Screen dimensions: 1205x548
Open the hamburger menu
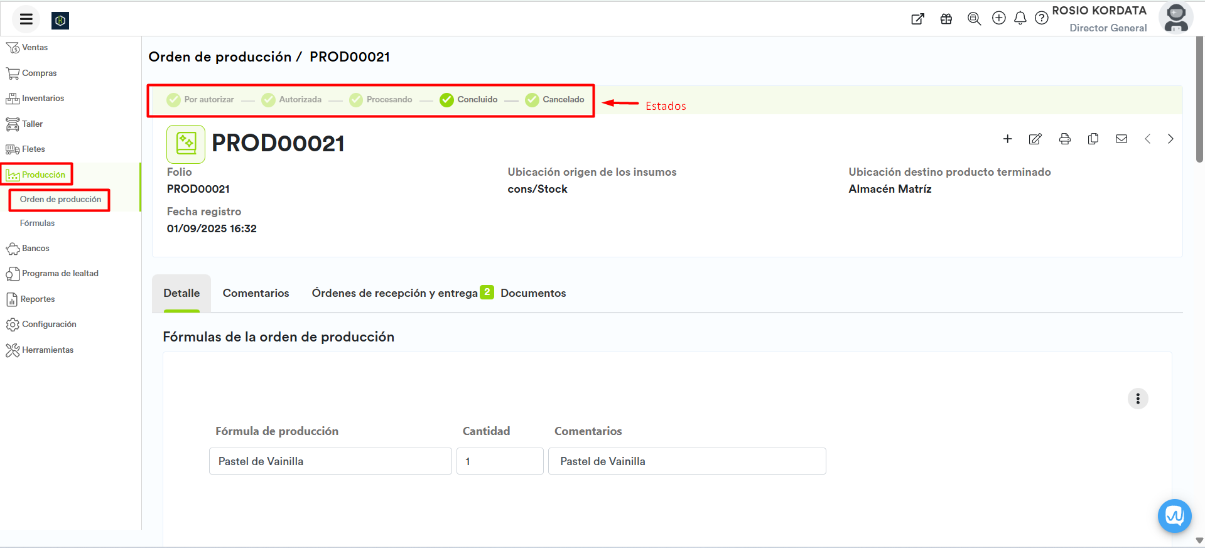[x=26, y=19]
